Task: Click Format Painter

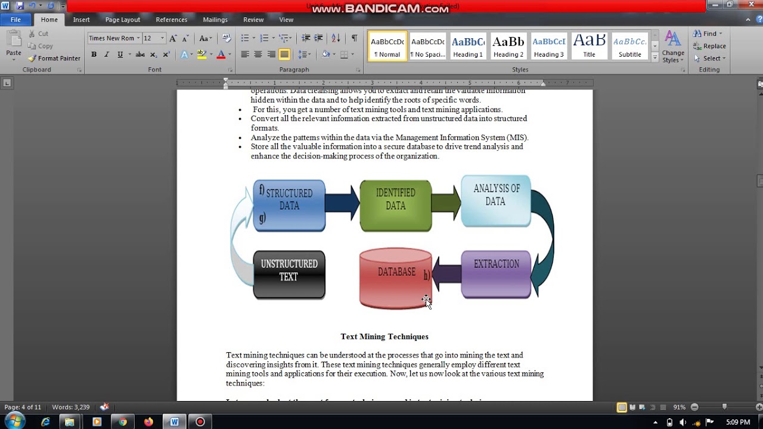Action: (54, 58)
